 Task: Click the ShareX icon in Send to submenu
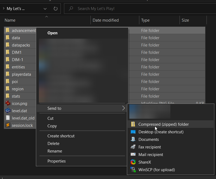click(133, 162)
